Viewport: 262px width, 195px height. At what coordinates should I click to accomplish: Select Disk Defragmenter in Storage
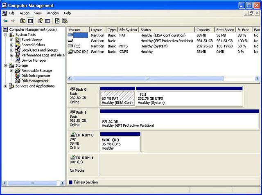[36, 76]
